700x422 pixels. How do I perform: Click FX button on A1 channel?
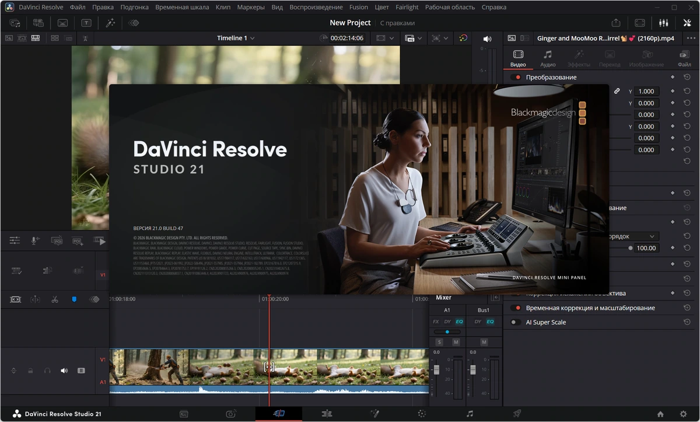click(436, 322)
